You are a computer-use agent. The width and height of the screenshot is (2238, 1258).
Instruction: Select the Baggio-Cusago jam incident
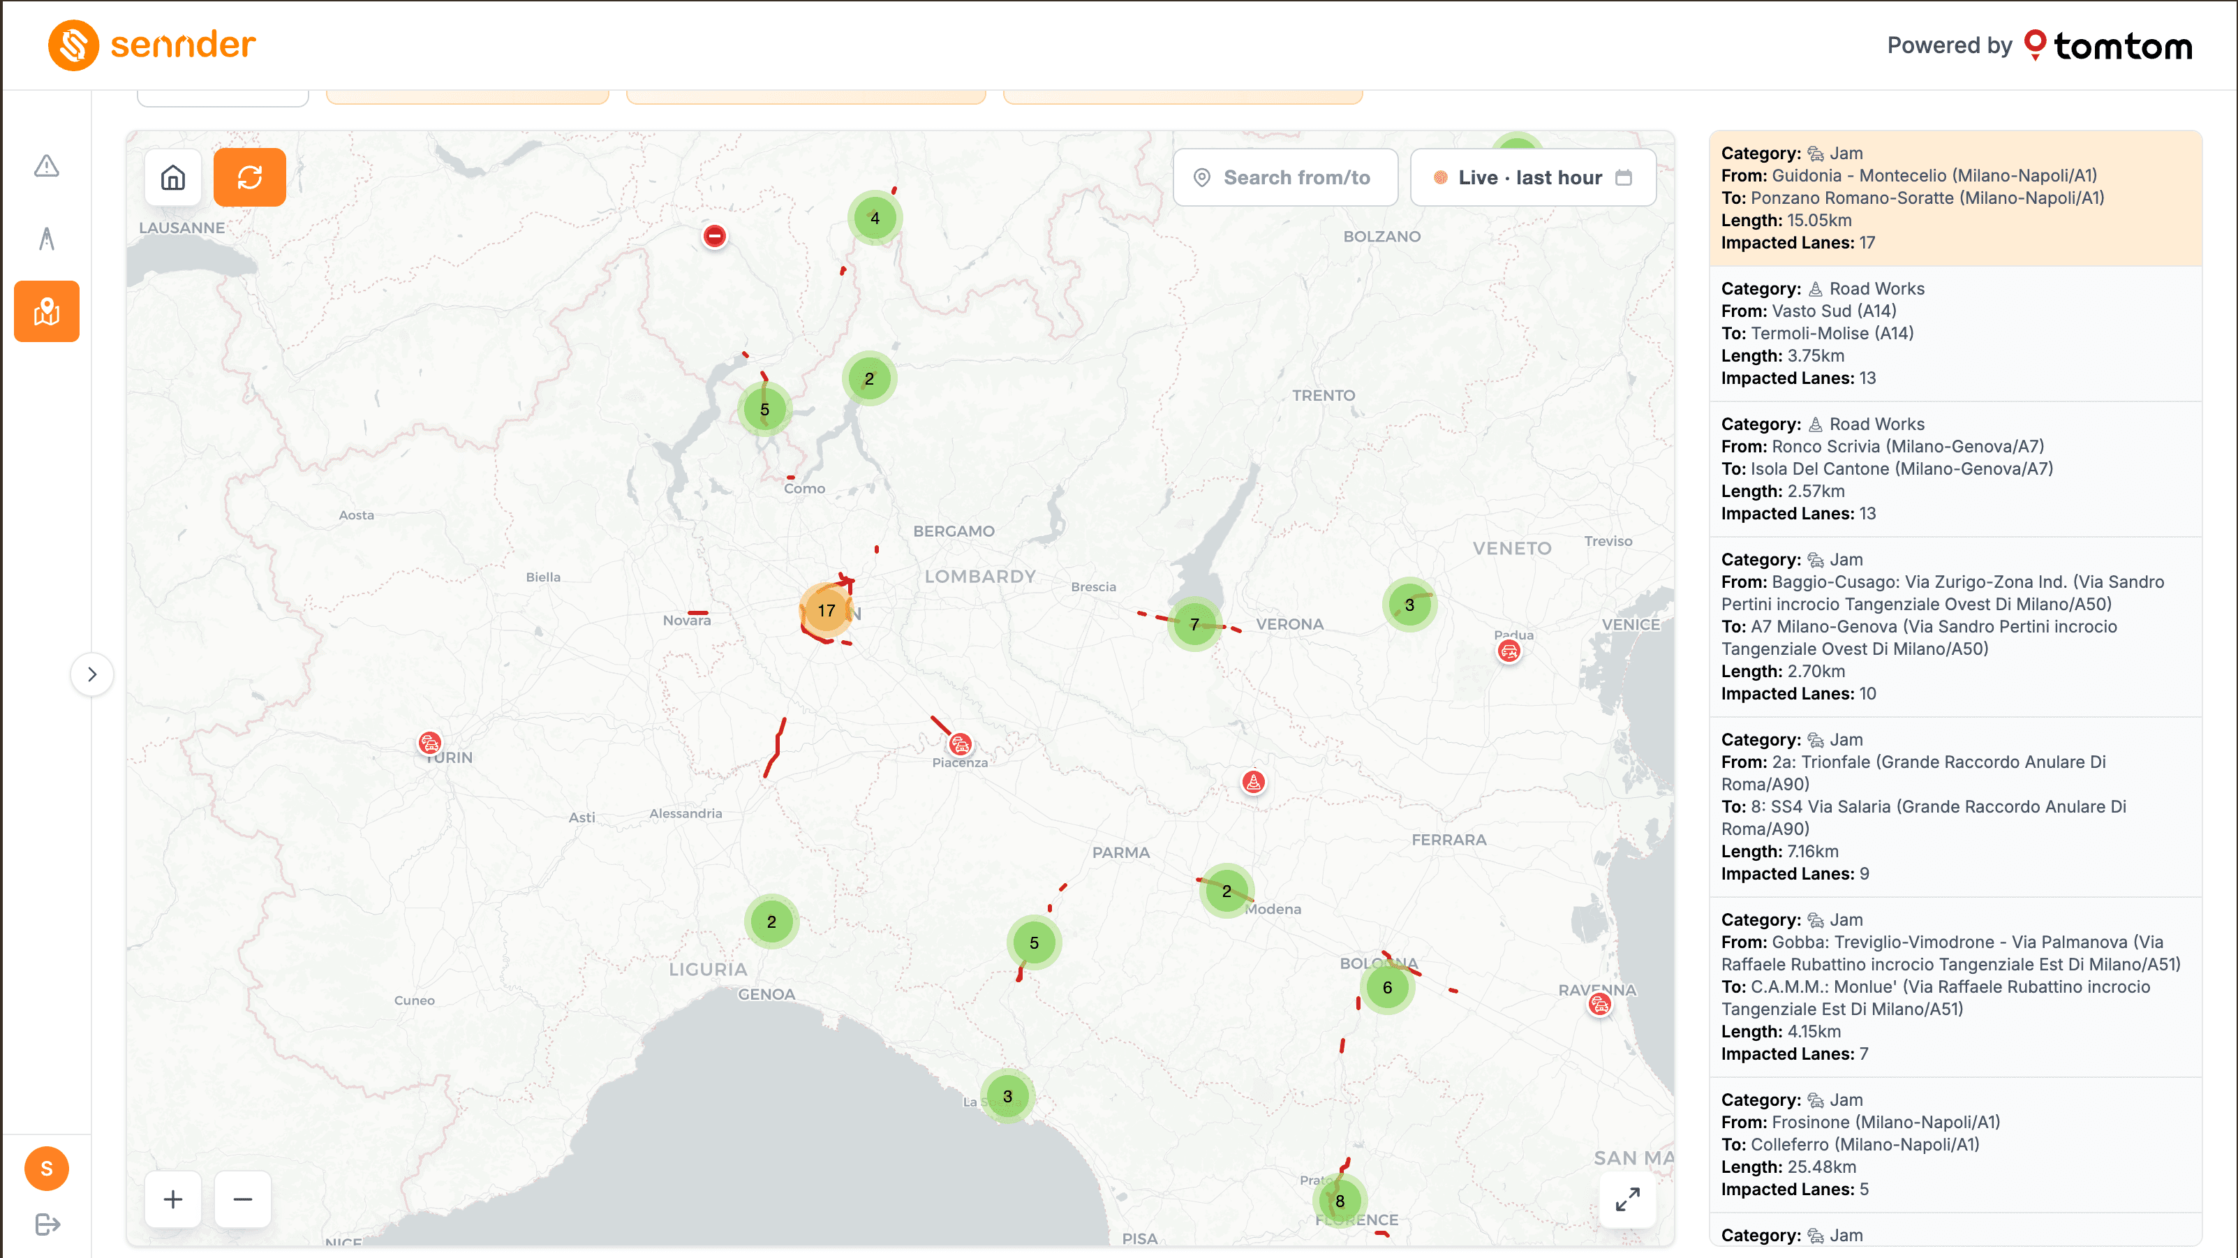point(1955,628)
